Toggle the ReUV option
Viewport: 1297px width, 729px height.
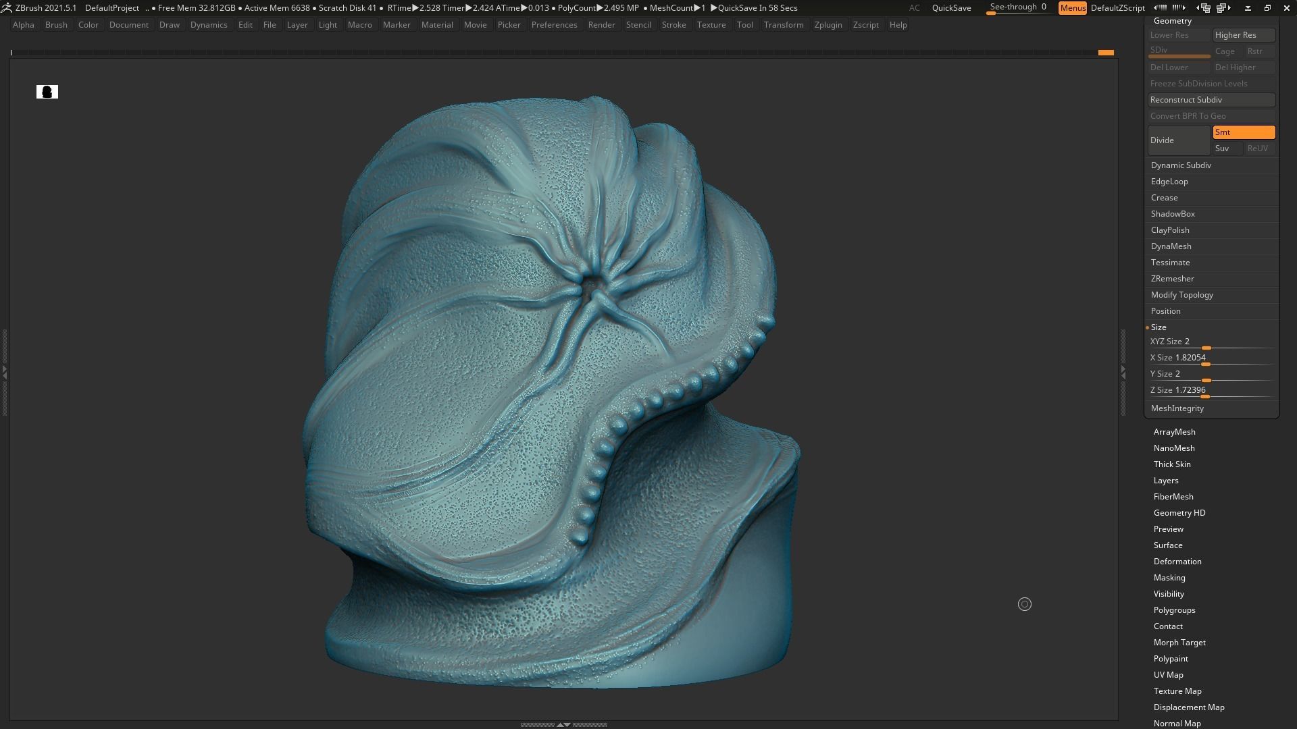(x=1259, y=148)
